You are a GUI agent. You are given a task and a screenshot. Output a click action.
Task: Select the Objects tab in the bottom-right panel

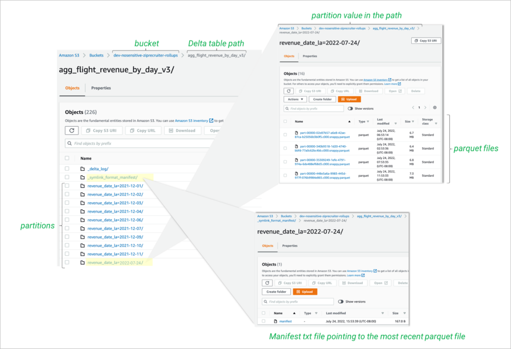(267, 246)
